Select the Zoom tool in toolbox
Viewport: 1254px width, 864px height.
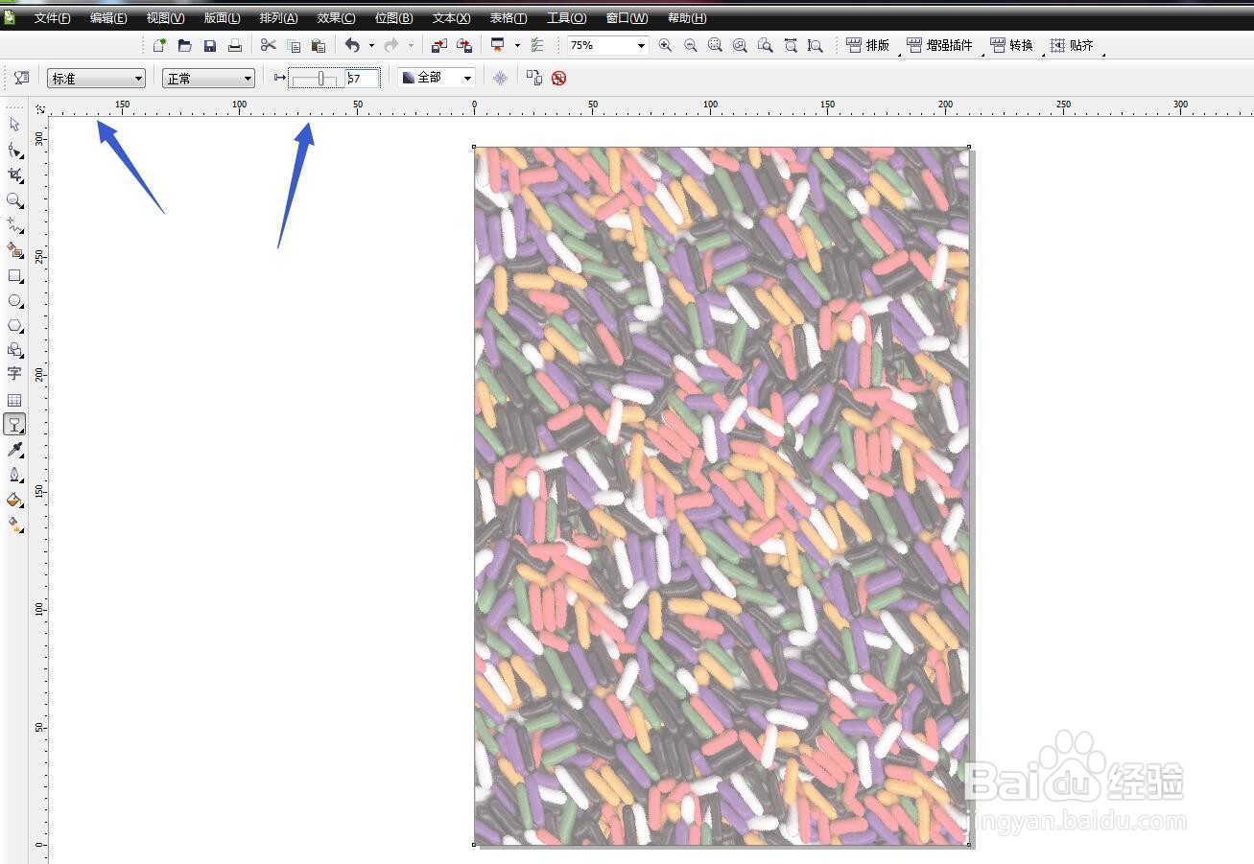14,200
